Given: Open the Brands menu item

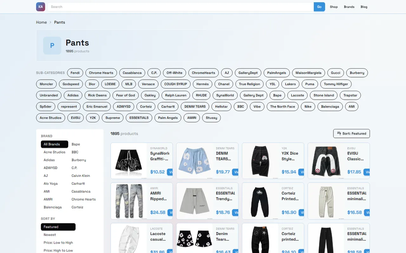Looking at the screenshot, I should (x=349, y=7).
